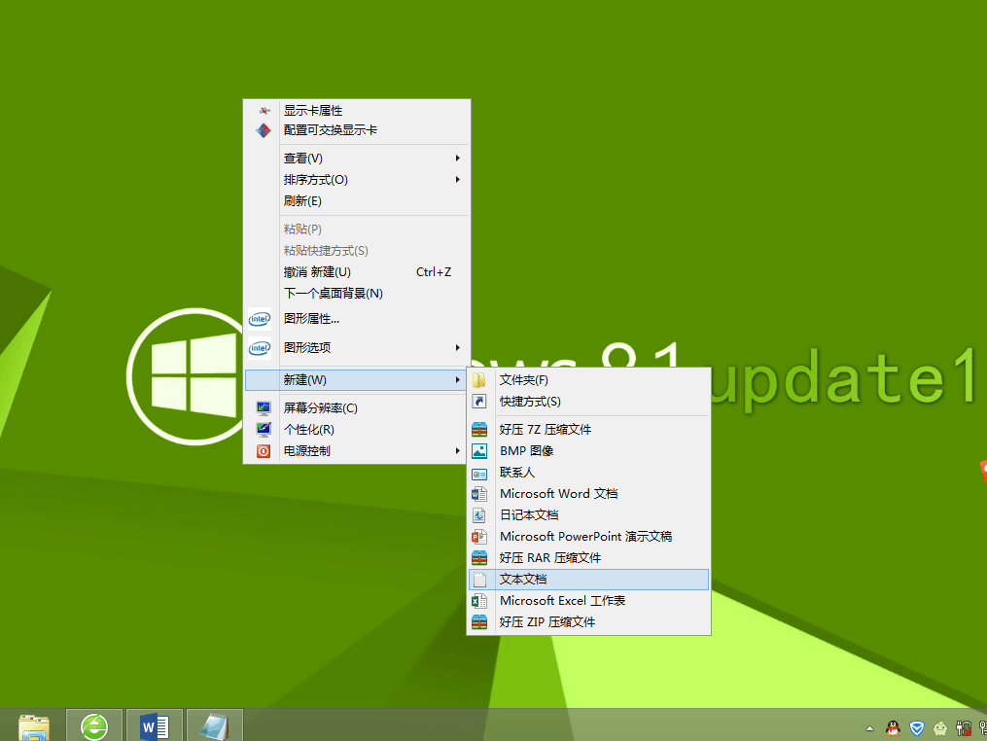Screen dimensions: 987x741
Task: Click the power plug battery tray icon
Action: pyautogui.click(x=964, y=728)
